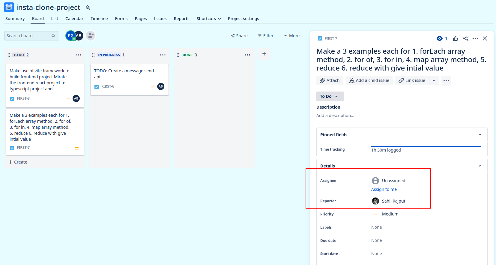Click Create in the TO DO column
Viewport: 496px width, 265px height.
pos(18,162)
